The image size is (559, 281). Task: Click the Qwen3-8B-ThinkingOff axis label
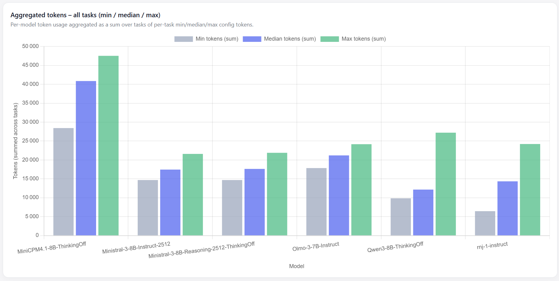coord(395,247)
